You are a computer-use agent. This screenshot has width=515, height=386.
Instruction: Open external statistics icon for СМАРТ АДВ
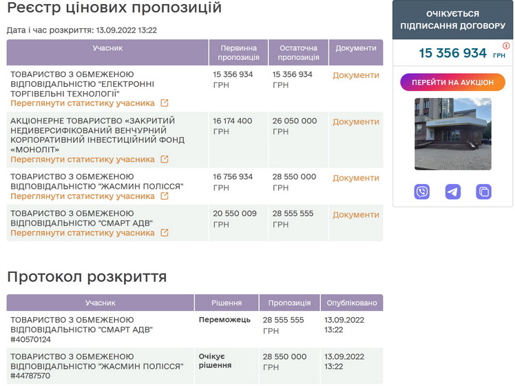[165, 233]
